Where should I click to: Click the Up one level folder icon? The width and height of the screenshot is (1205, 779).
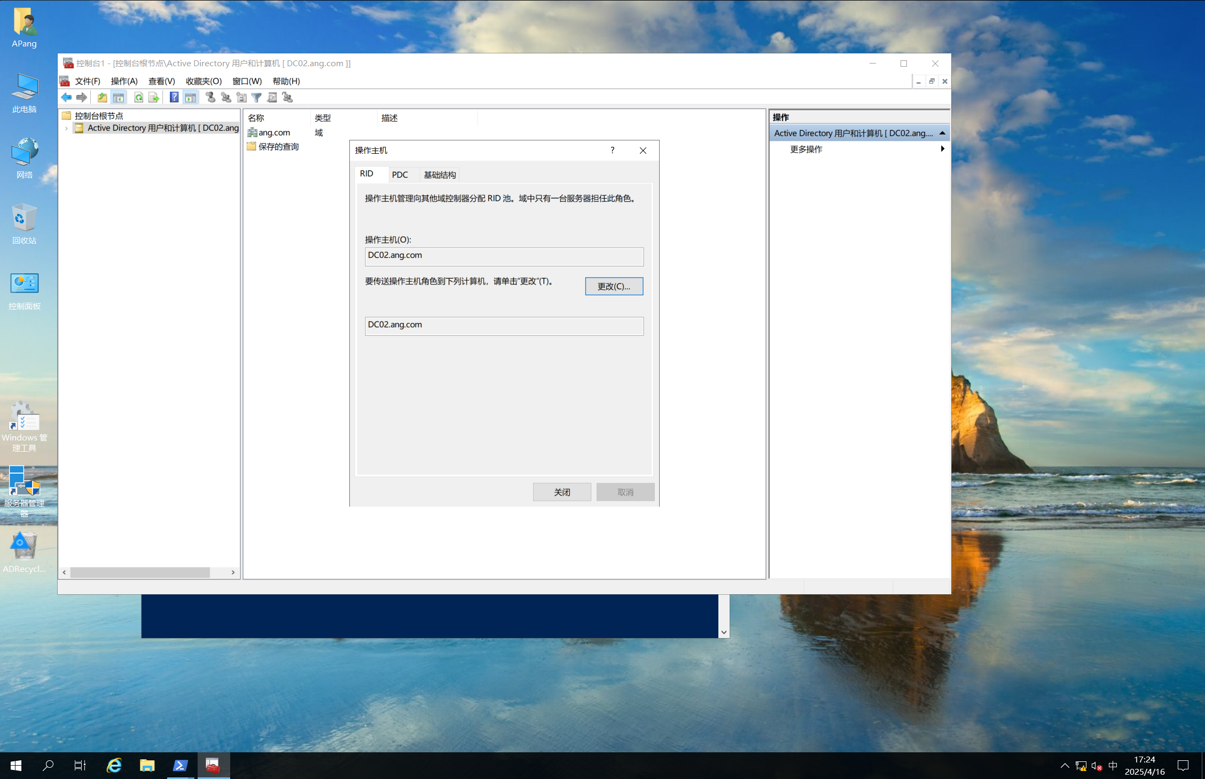pyautogui.click(x=102, y=97)
